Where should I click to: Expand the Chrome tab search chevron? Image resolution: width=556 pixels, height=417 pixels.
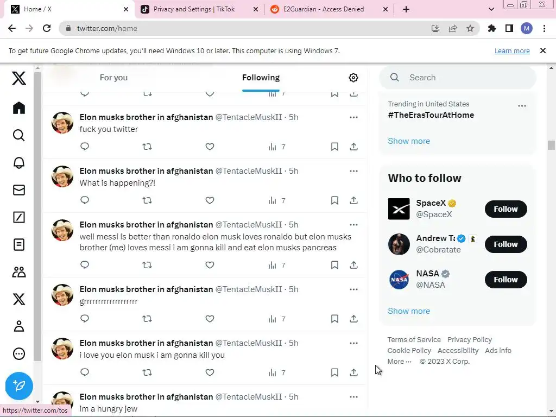coord(491,9)
